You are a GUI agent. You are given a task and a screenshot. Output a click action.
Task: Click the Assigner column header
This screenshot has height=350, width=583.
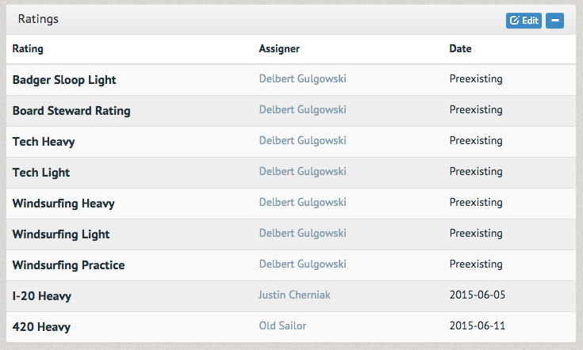(279, 48)
